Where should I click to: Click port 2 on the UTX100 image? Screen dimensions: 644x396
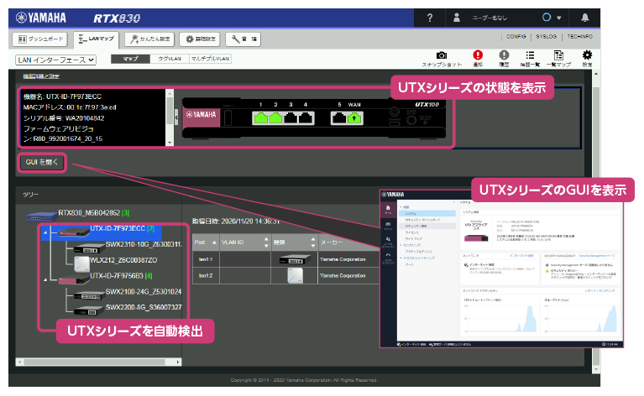275,118
